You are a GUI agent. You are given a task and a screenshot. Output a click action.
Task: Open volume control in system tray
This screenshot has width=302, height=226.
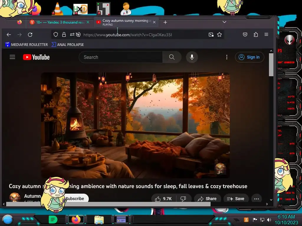click(269, 220)
